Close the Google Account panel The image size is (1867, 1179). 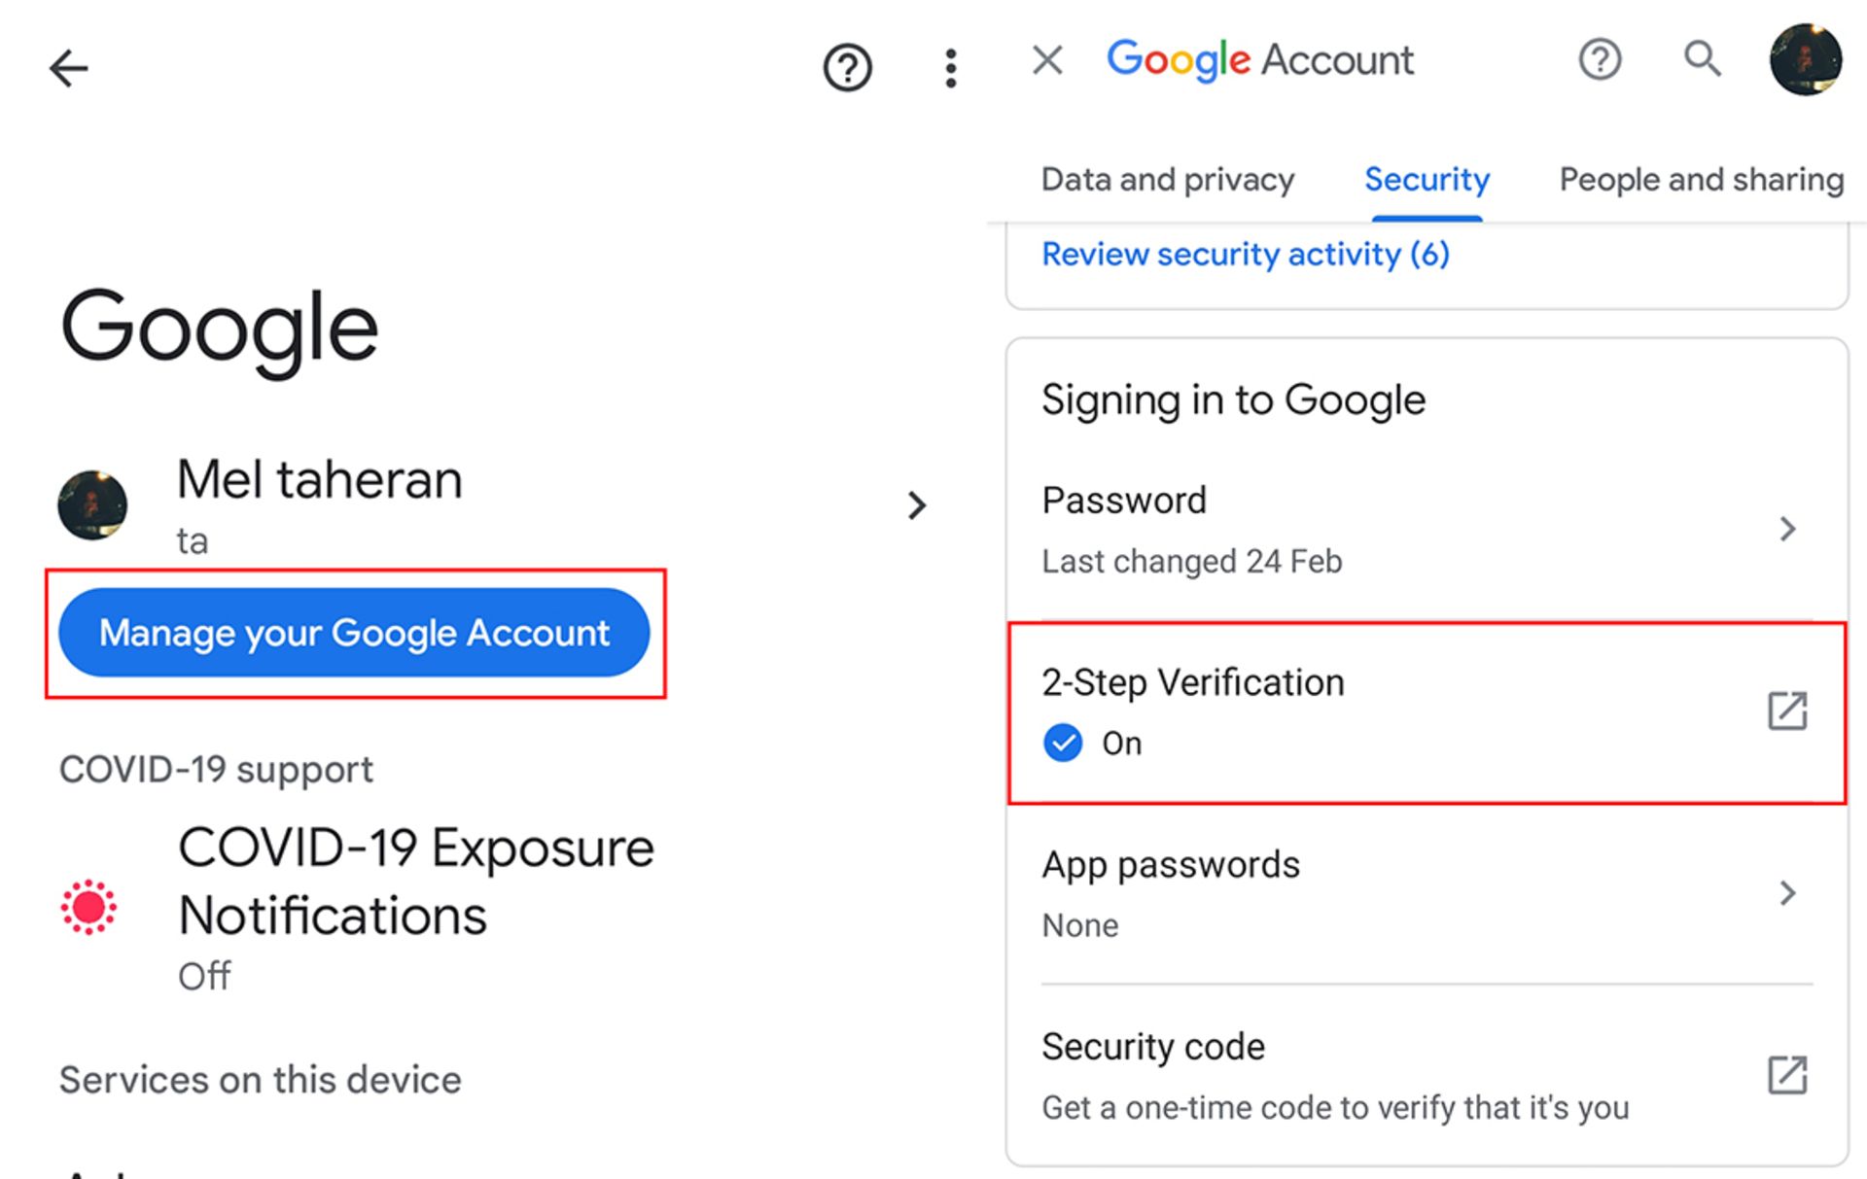[x=1047, y=60]
